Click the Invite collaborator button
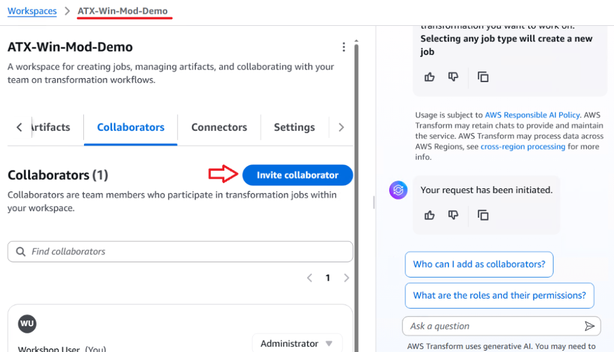The image size is (614, 352). [x=297, y=175]
